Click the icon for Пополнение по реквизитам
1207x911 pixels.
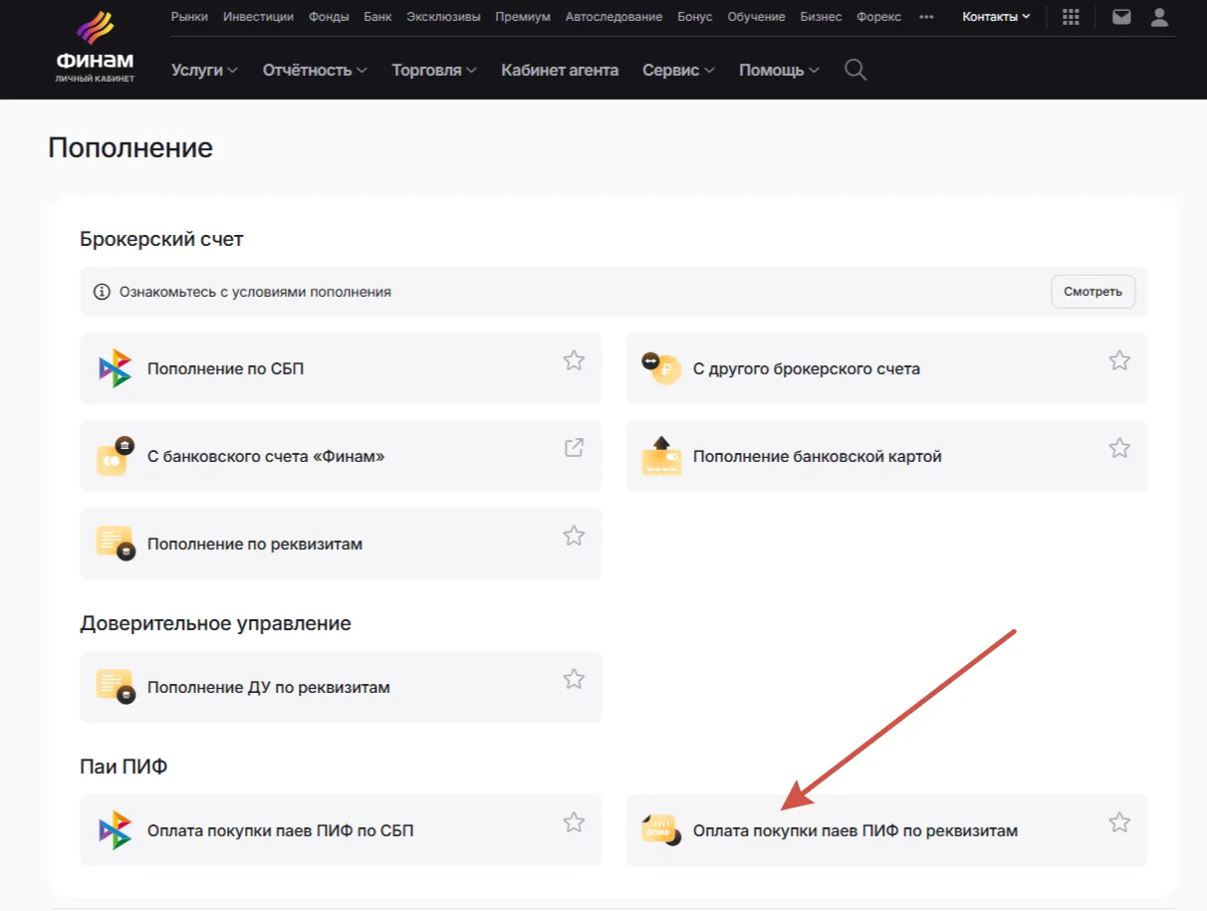coord(115,544)
